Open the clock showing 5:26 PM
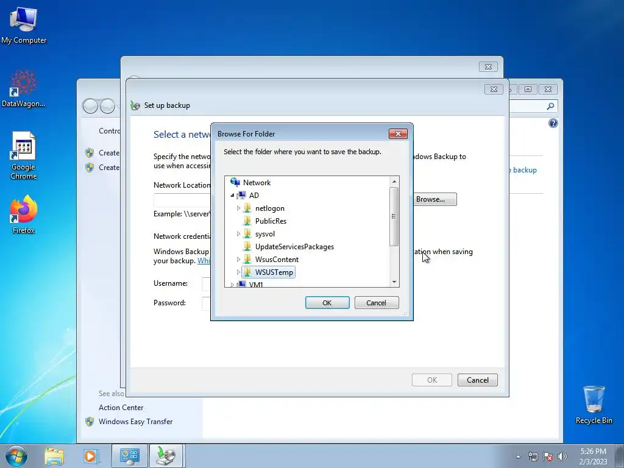This screenshot has width=624, height=468. click(593, 456)
